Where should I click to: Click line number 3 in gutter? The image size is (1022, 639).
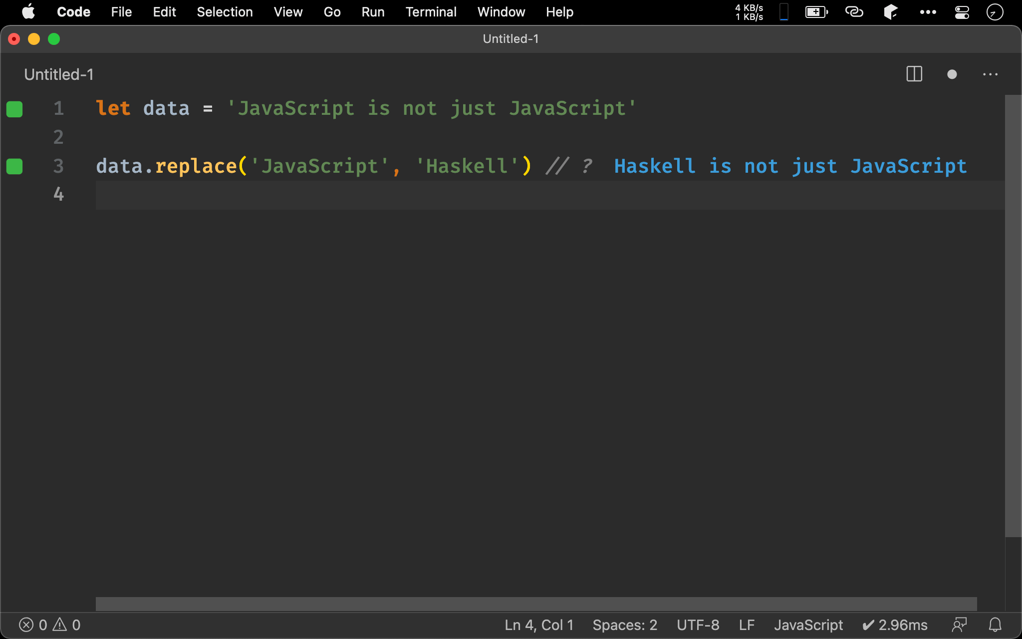point(59,166)
